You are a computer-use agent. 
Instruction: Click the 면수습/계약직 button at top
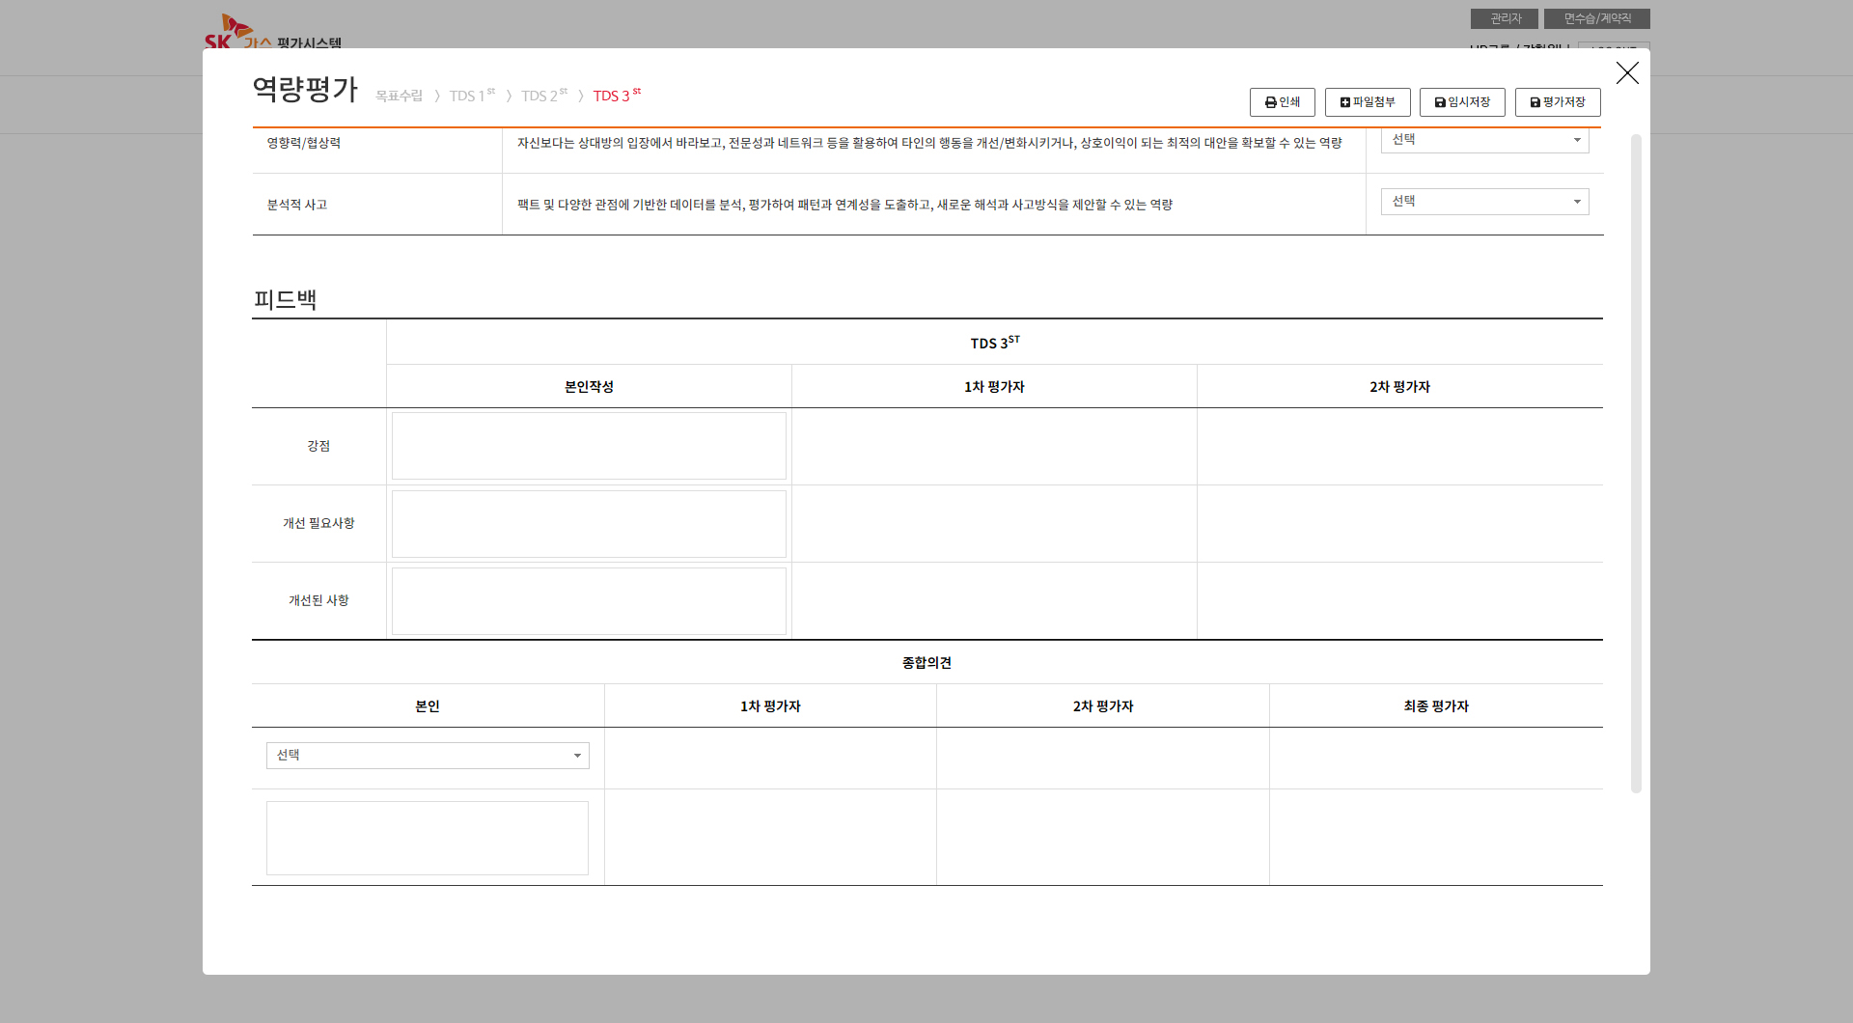coord(1596,18)
